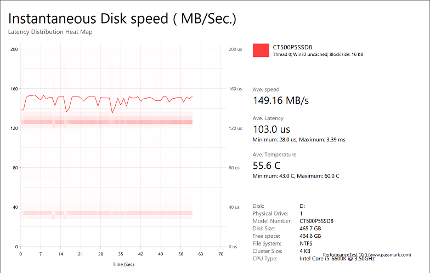Image resolution: width=430 pixels, height=273 pixels.
Task: Click the heat map band near 40 us
Action: 110,212
